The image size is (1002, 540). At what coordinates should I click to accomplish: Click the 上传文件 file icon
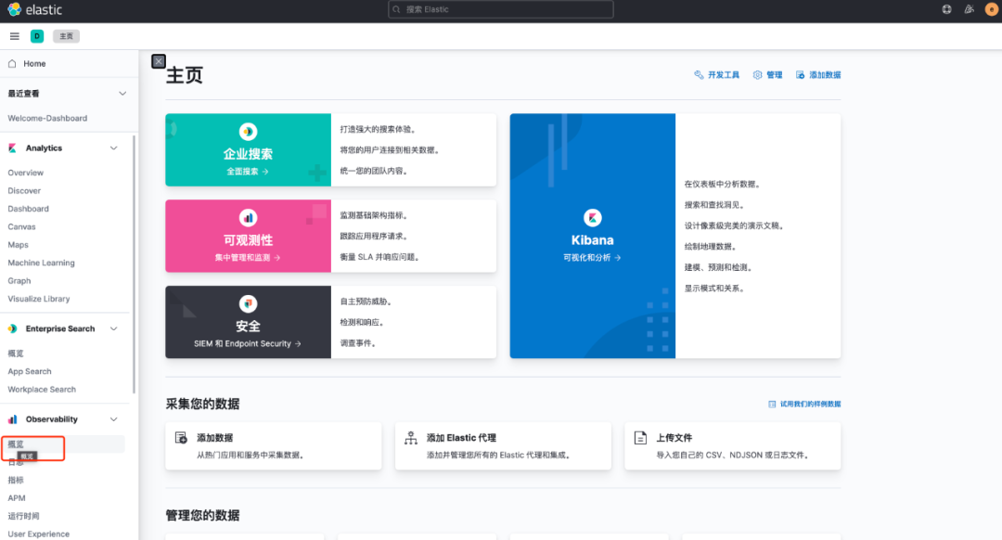(640, 438)
